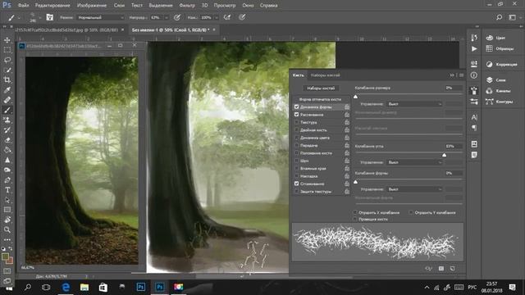Open the flow percentage dropdown arrow
525x295 pixels.
217,17
